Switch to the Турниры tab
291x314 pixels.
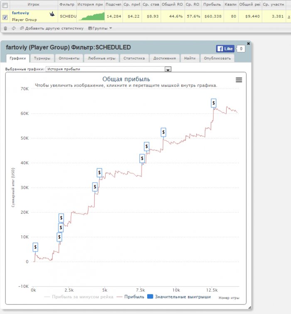(43, 59)
